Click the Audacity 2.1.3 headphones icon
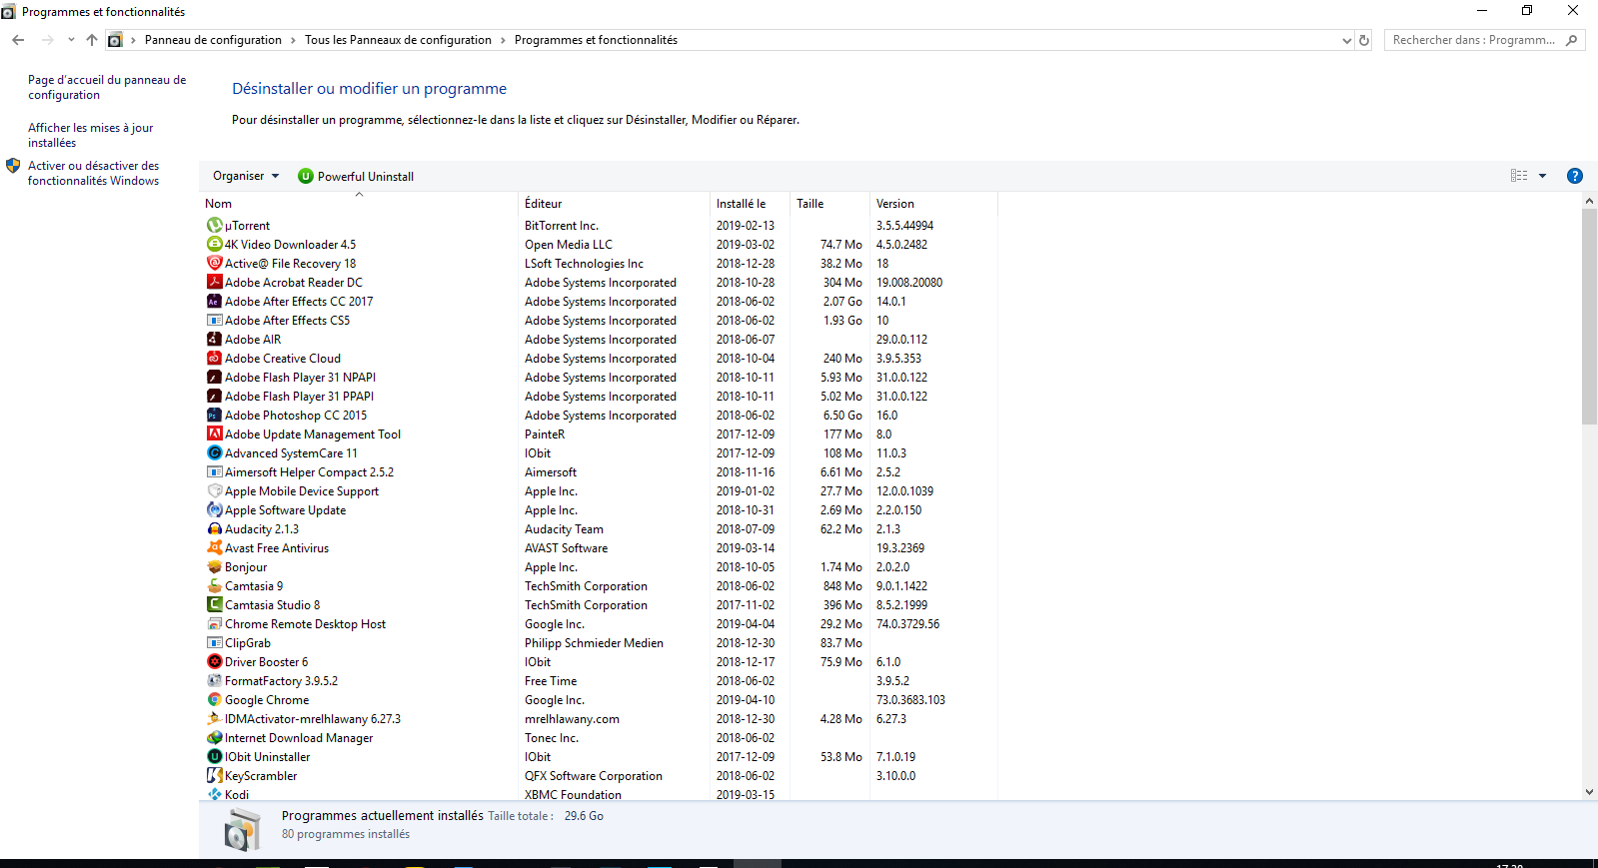 click(214, 529)
